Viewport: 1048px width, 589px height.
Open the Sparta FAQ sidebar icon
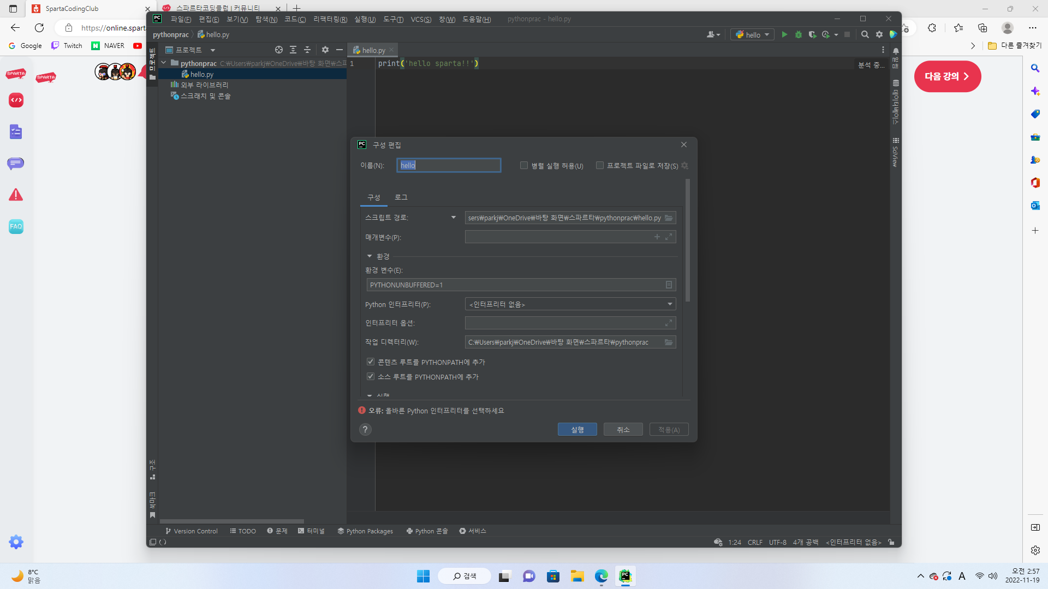(16, 226)
